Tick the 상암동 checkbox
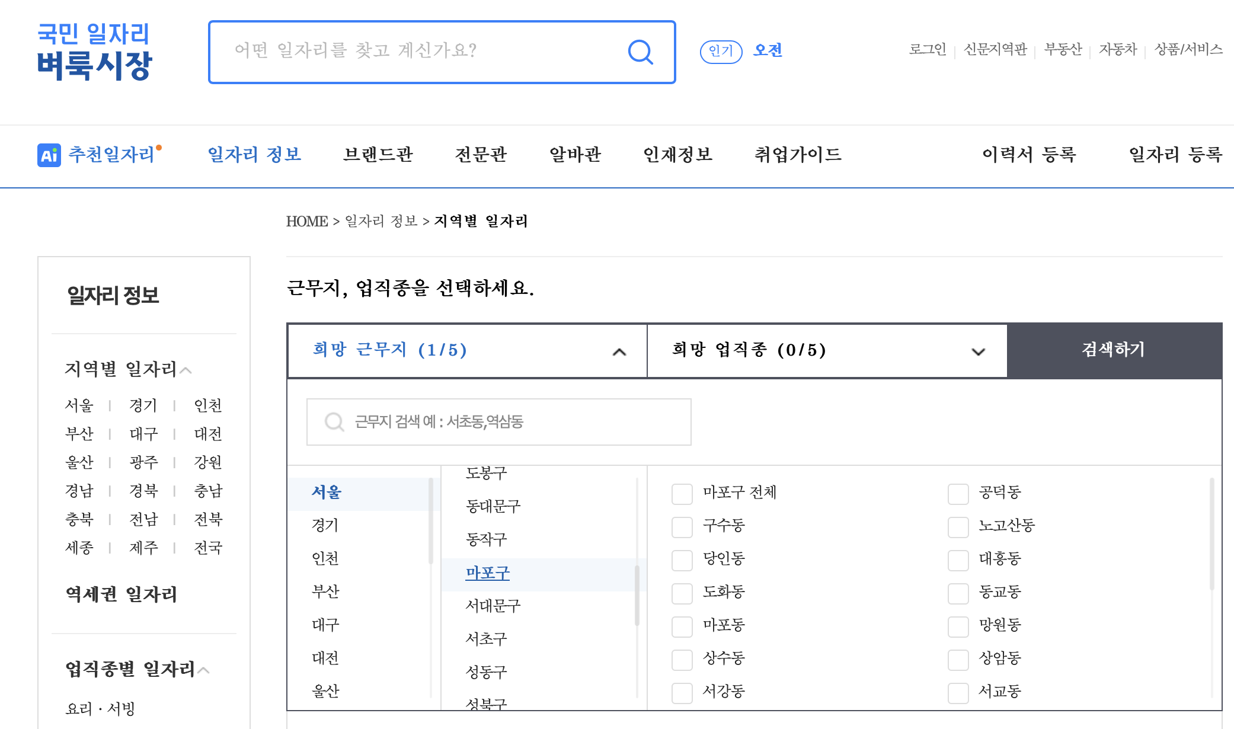 [x=958, y=660]
